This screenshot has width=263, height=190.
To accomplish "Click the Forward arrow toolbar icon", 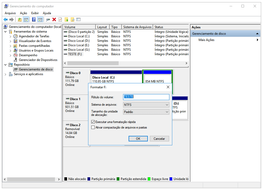I will click(11, 19).
